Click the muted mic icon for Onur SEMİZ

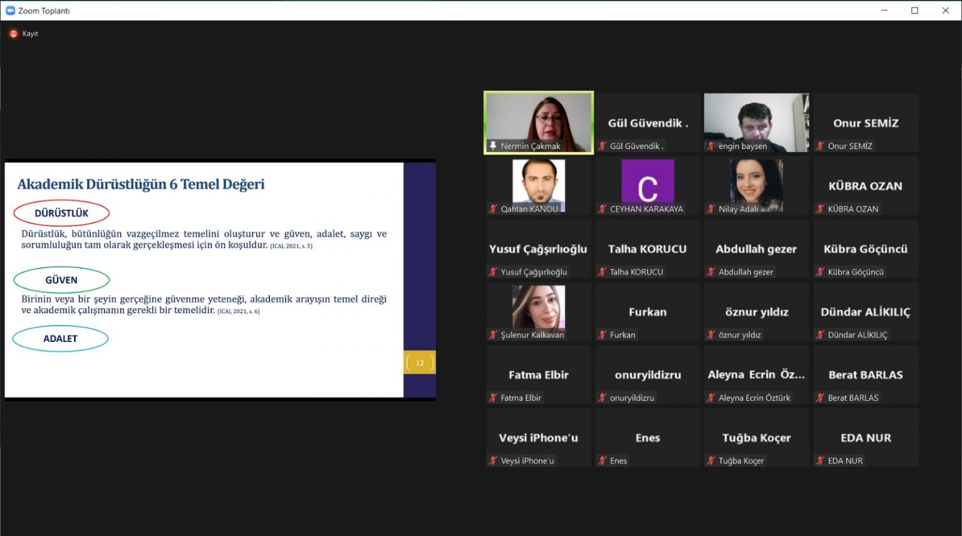820,146
